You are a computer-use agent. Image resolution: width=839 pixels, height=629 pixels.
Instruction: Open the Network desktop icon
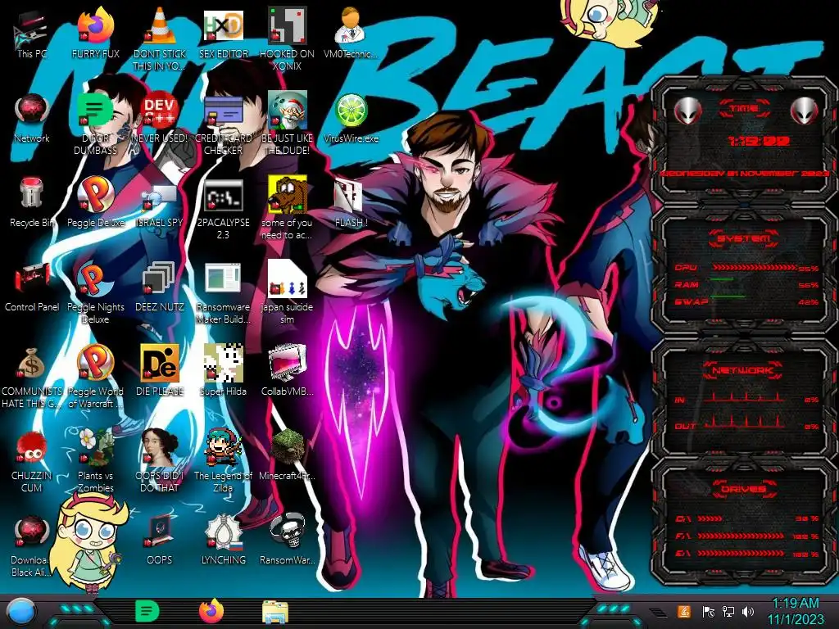tap(32, 118)
